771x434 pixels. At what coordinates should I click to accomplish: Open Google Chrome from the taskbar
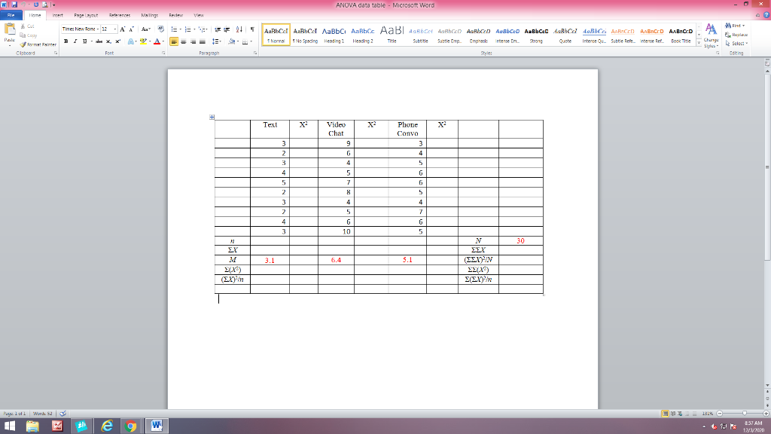(131, 426)
